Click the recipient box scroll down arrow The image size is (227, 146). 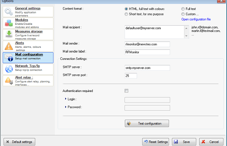(186, 36)
